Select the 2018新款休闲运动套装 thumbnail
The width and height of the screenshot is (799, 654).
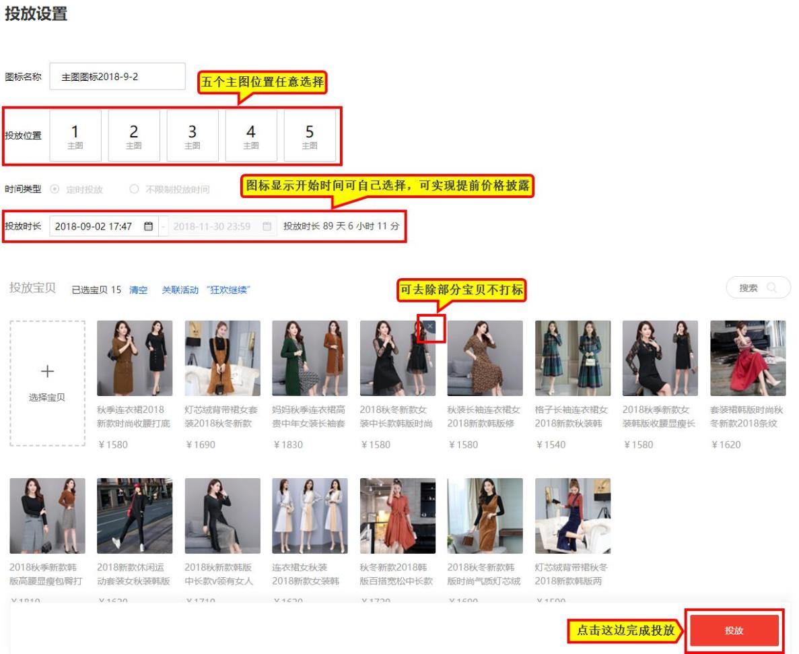pos(135,516)
